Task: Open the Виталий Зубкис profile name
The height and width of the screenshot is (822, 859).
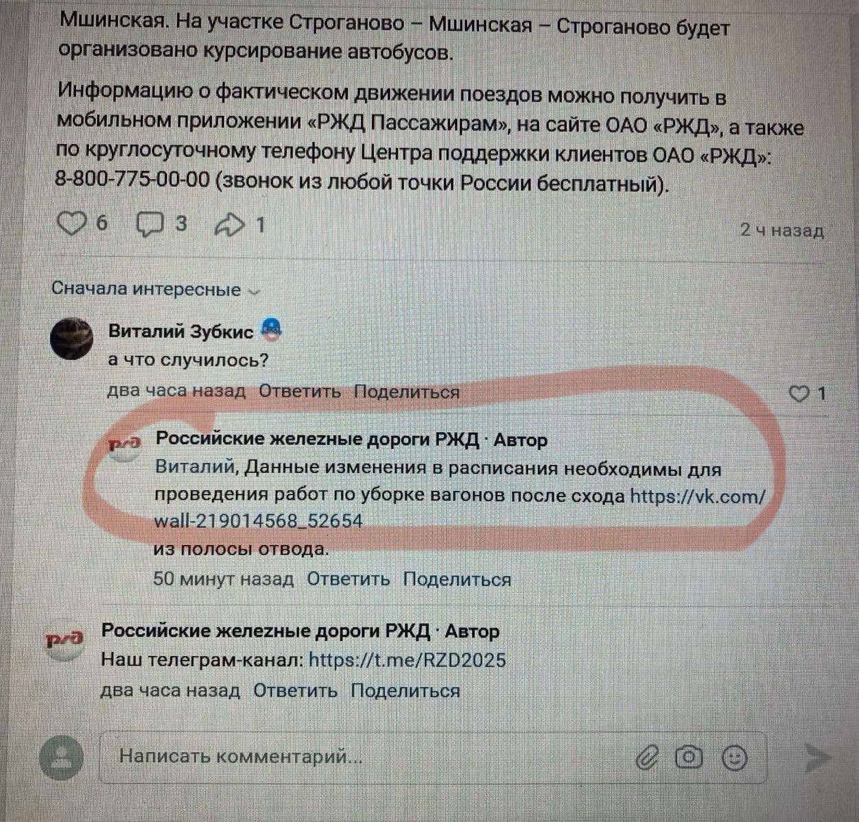Action: 181,332
